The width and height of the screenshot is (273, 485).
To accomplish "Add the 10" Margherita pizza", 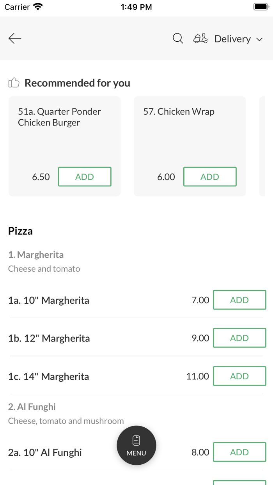I will [239, 300].
